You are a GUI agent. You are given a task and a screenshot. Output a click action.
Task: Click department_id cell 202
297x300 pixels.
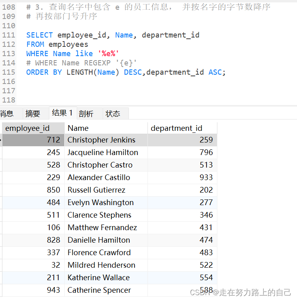182,190
